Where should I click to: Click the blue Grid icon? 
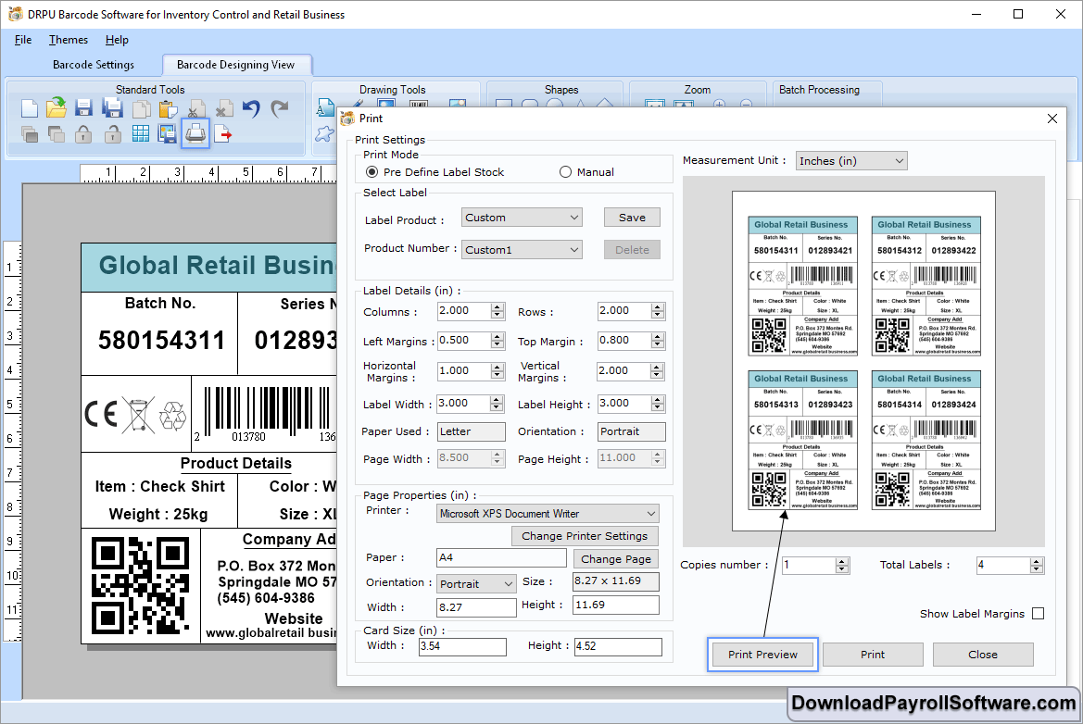pos(141,134)
